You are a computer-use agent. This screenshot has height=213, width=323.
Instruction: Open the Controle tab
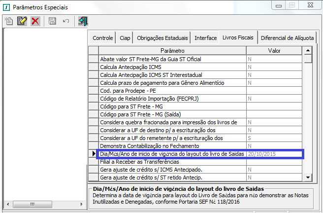point(102,38)
